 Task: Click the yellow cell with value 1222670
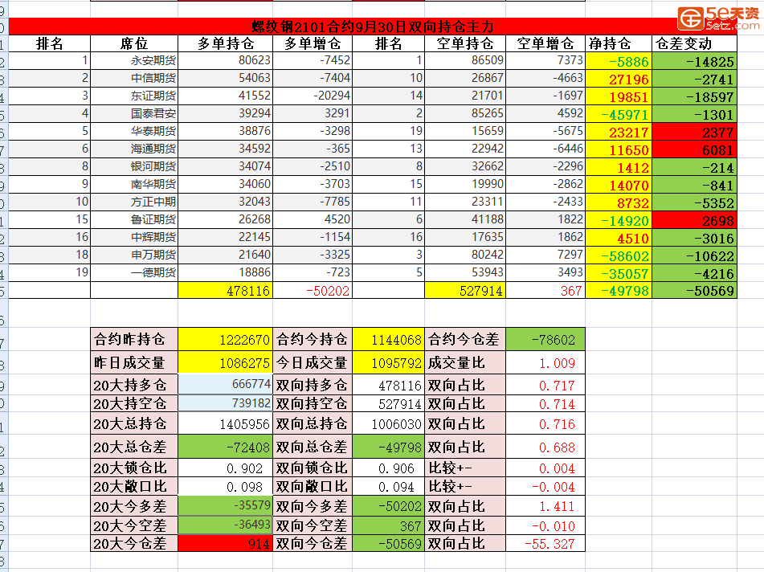tap(225, 340)
